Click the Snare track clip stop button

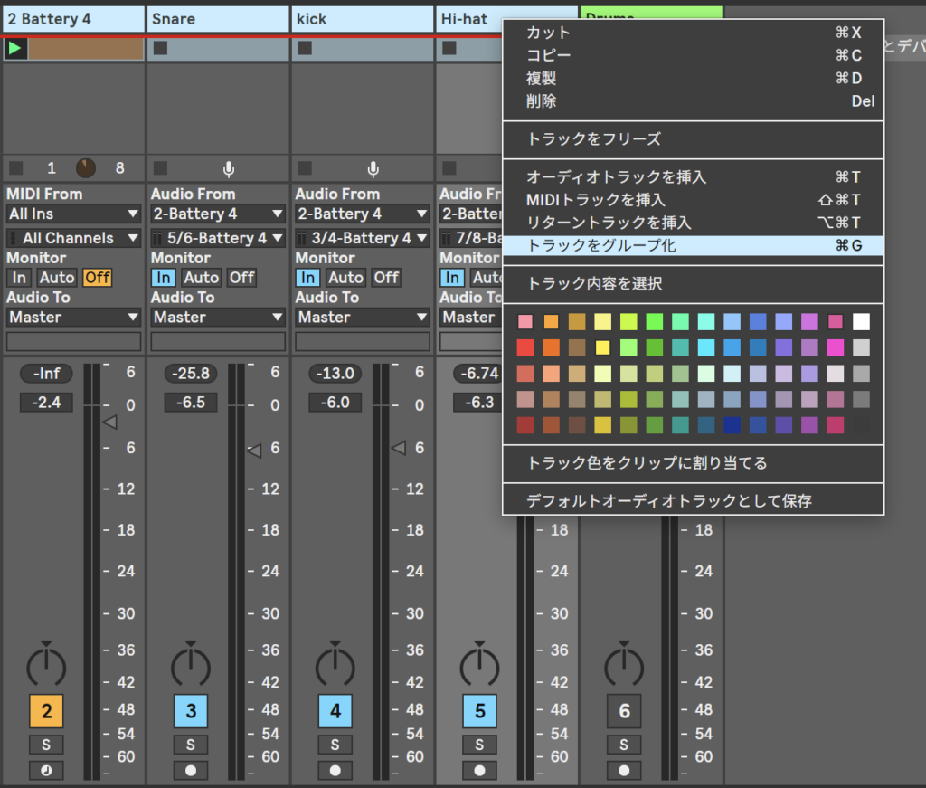pyautogui.click(x=160, y=48)
